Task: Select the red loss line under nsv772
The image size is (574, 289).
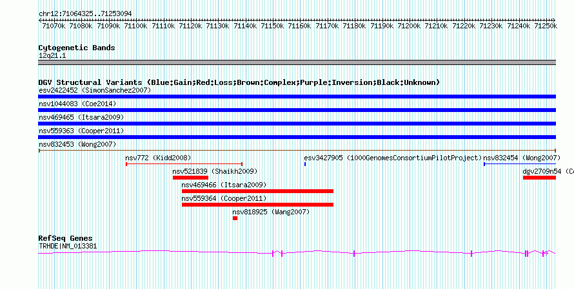Action: click(184, 164)
